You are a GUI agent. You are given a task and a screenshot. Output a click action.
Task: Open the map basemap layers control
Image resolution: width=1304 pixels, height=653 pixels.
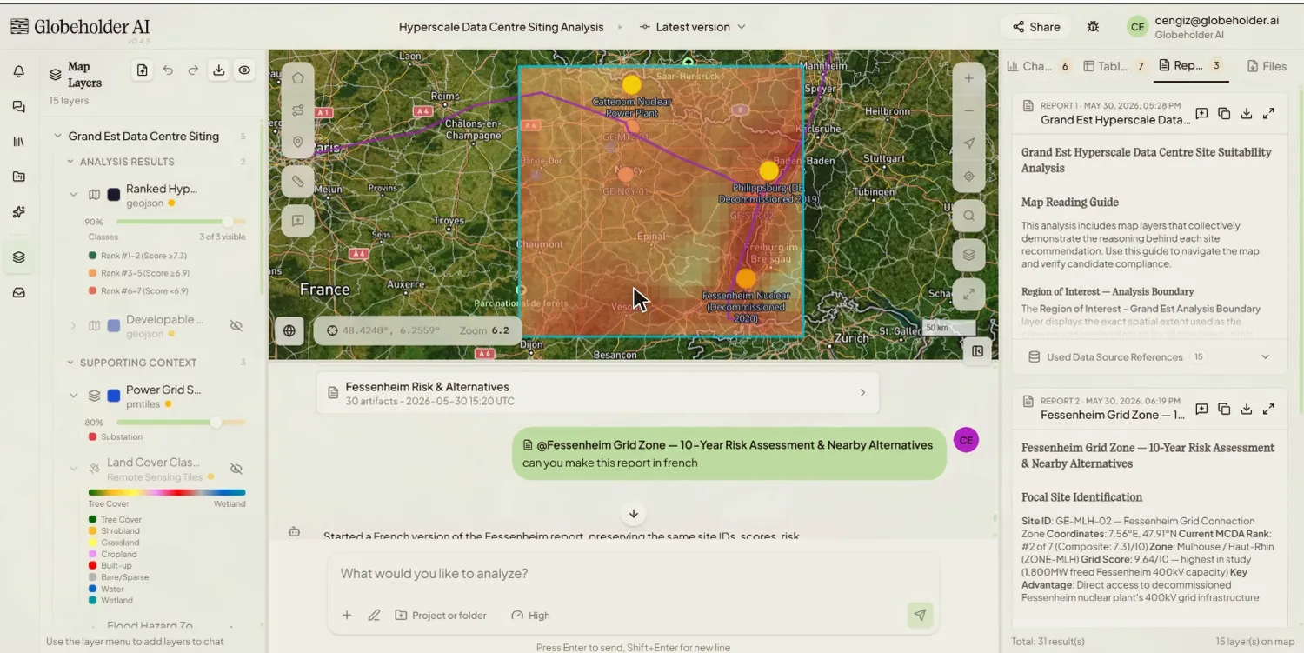[x=968, y=255]
